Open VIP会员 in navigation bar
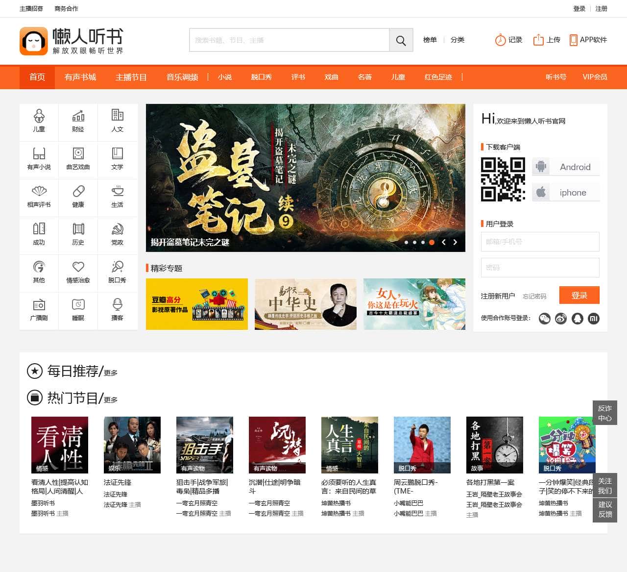Screen dimensions: 627x572 [x=595, y=77]
